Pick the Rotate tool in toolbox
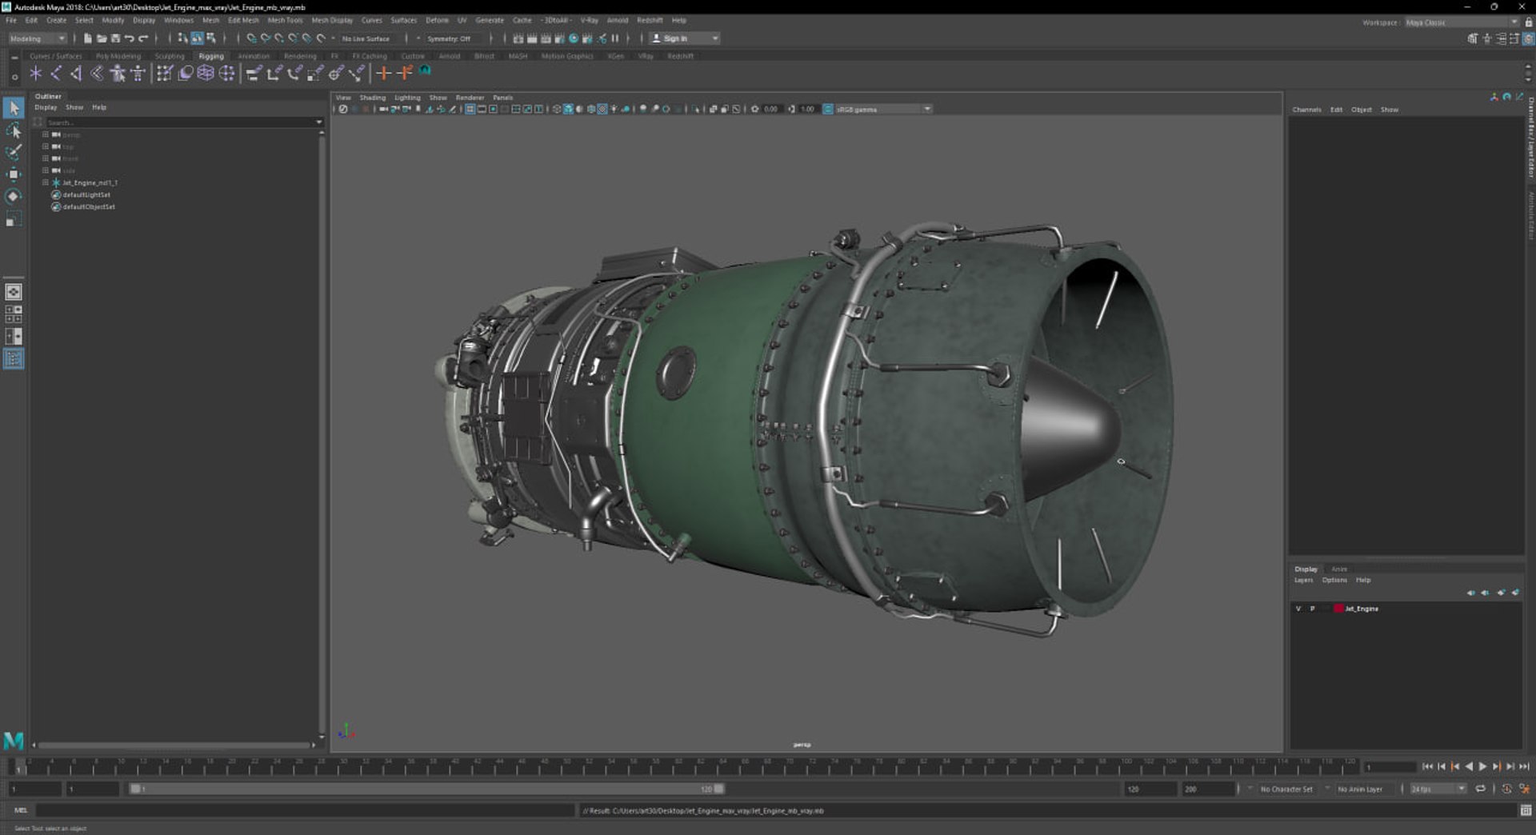The image size is (1536, 835). coord(14,196)
